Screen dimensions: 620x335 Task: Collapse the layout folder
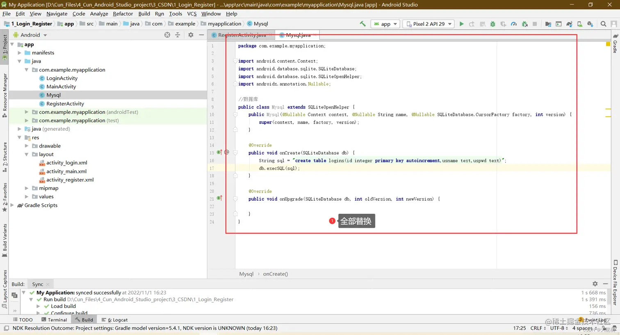coord(27,154)
